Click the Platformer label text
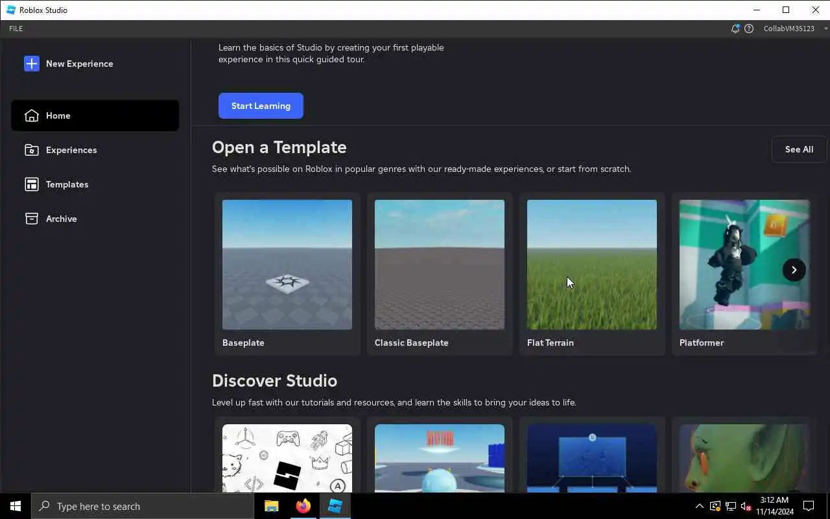 (702, 343)
